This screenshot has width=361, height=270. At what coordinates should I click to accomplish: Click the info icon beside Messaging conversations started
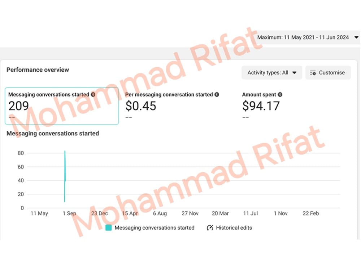point(93,94)
